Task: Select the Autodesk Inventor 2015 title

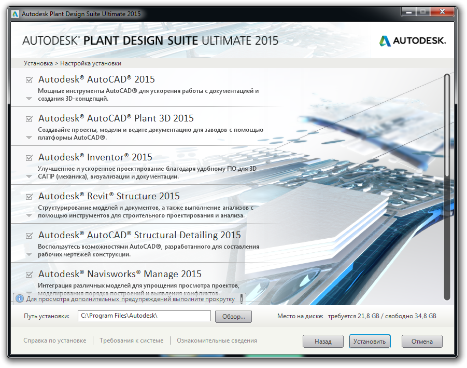Action: tap(95, 157)
